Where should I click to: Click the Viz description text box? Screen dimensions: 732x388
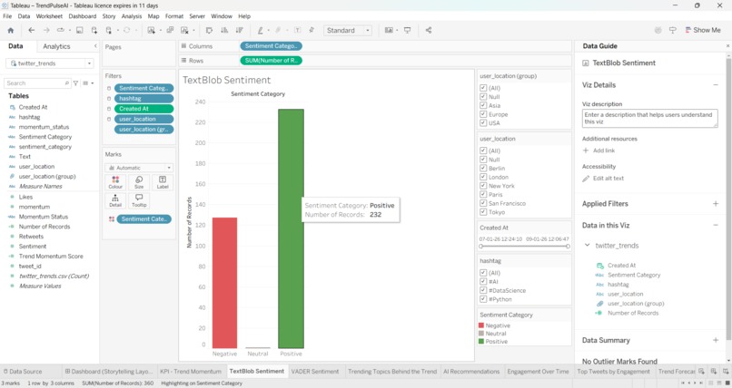click(650, 119)
